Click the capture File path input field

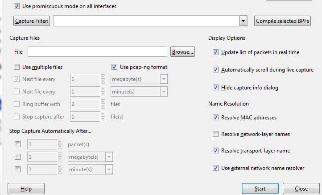[x=97, y=52]
